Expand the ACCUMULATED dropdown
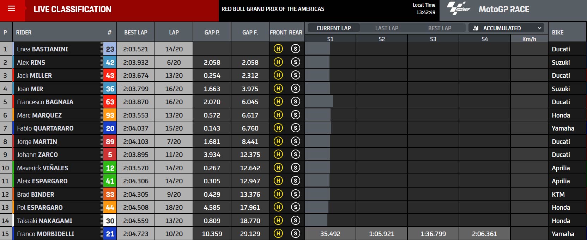587x240 pixels. coord(506,28)
